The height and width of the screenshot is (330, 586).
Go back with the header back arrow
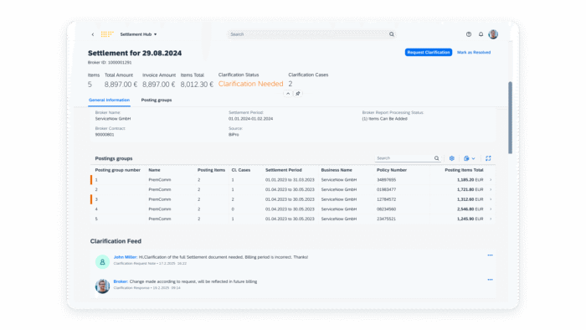point(93,34)
